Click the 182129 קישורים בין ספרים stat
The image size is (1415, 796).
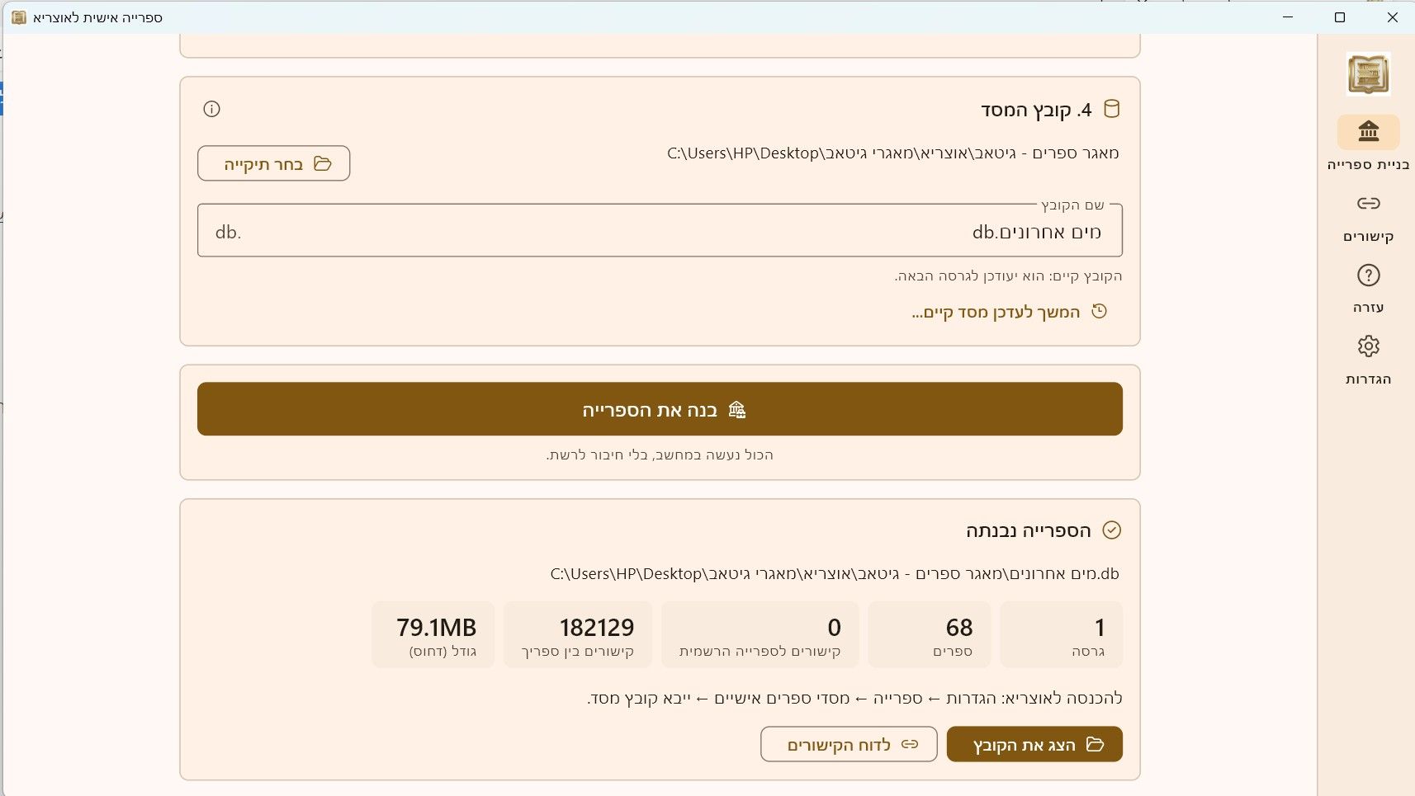coord(578,634)
